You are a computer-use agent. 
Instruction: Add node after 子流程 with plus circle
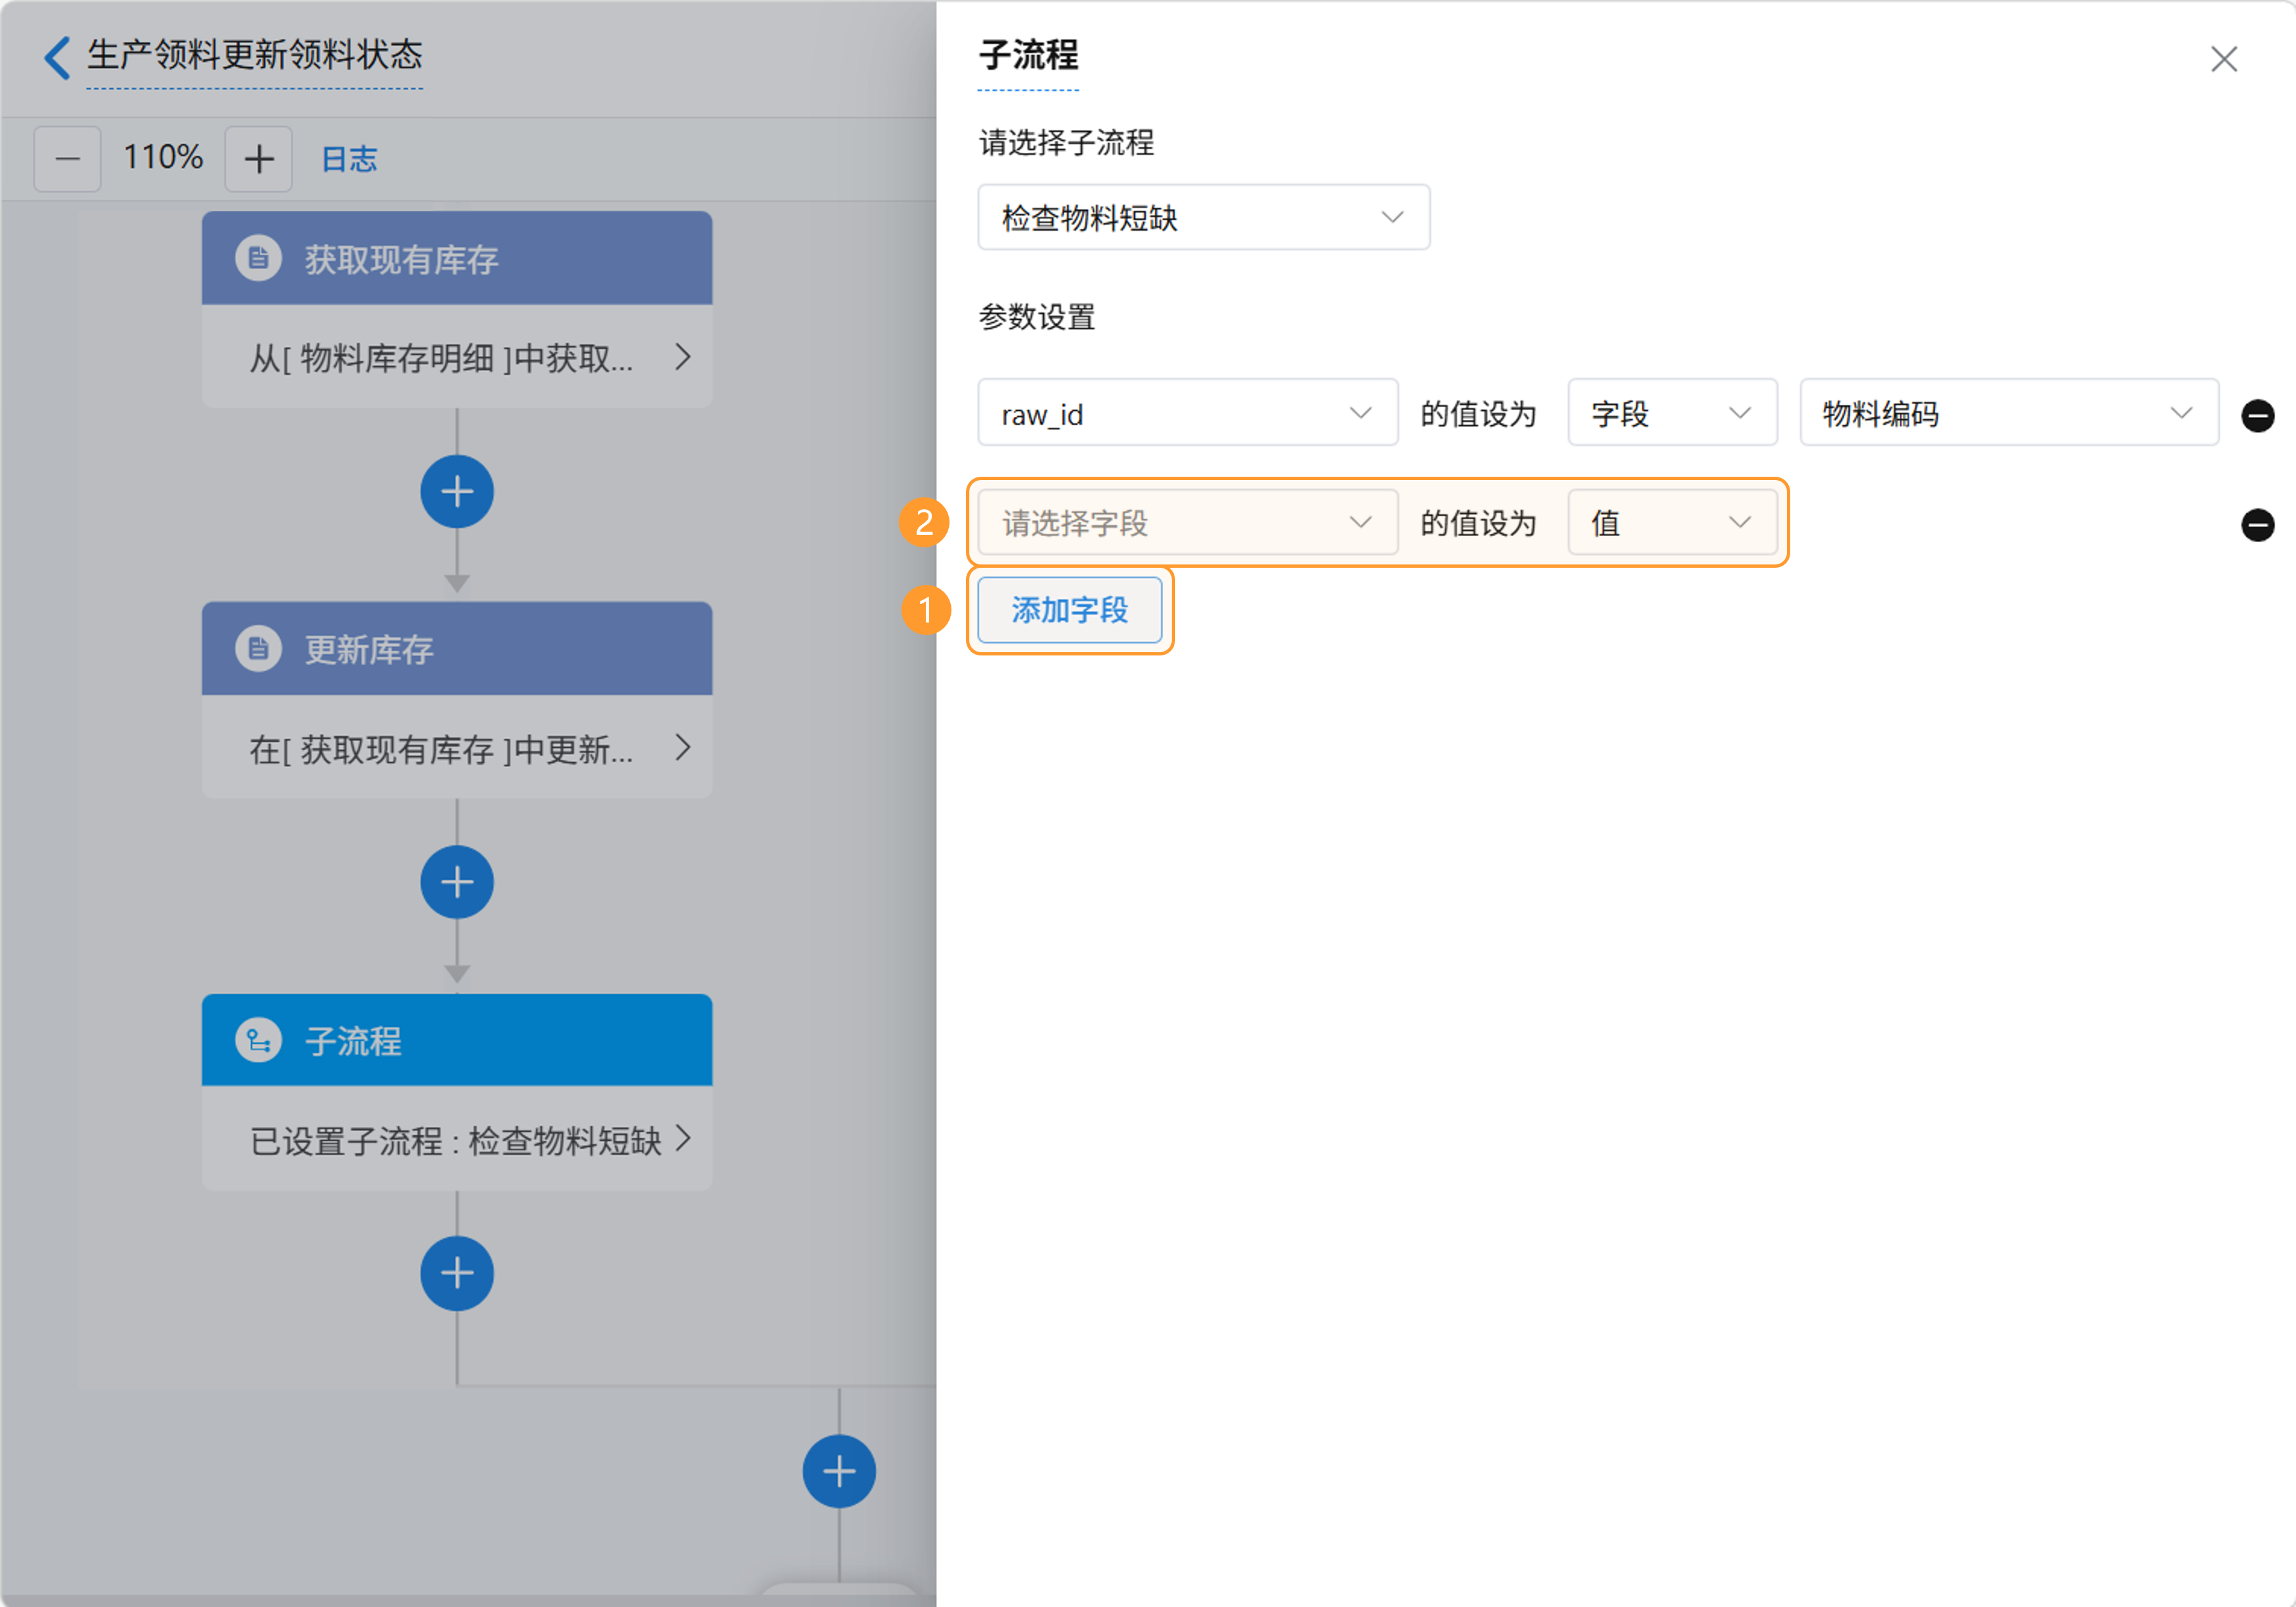(457, 1273)
